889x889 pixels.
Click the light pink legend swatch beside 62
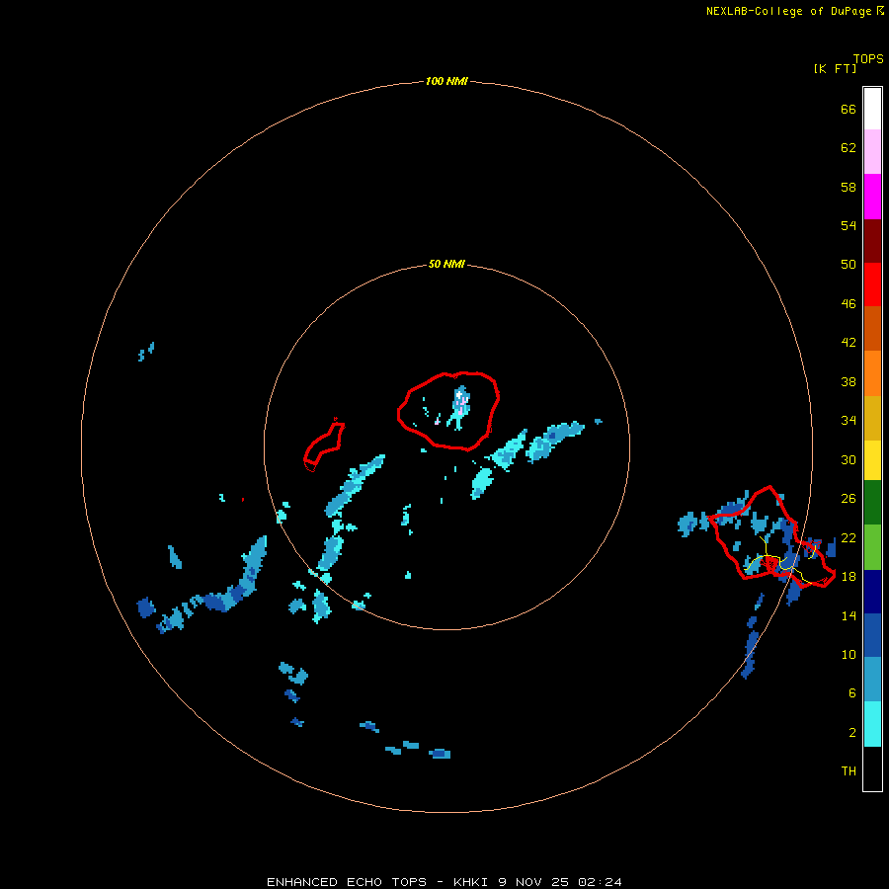(x=872, y=152)
